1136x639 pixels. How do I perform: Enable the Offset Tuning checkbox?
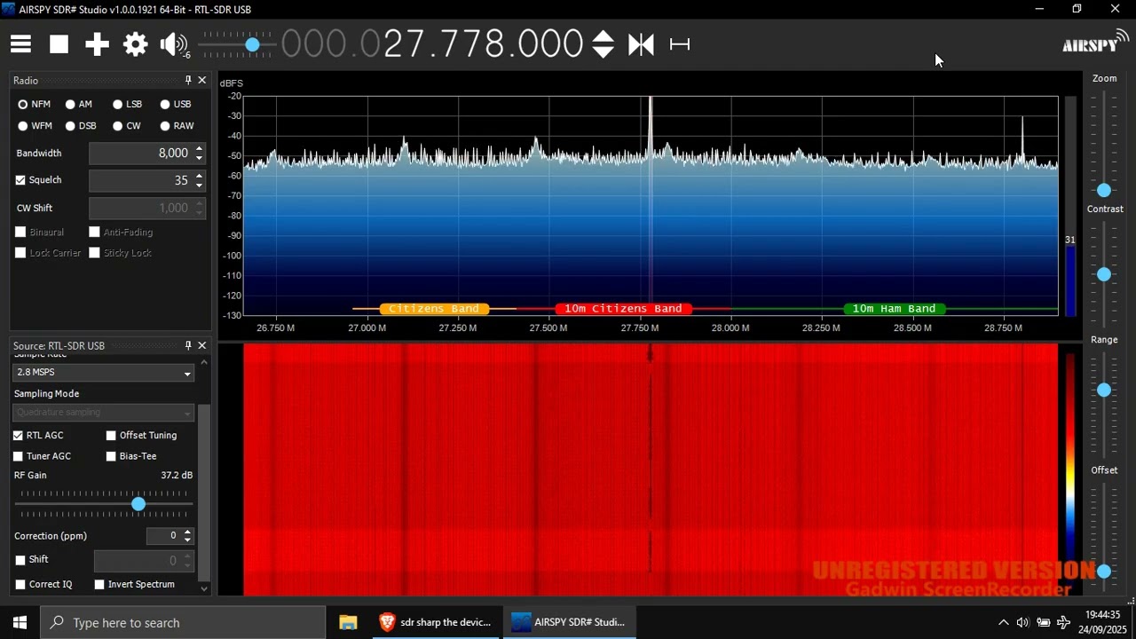[111, 436]
